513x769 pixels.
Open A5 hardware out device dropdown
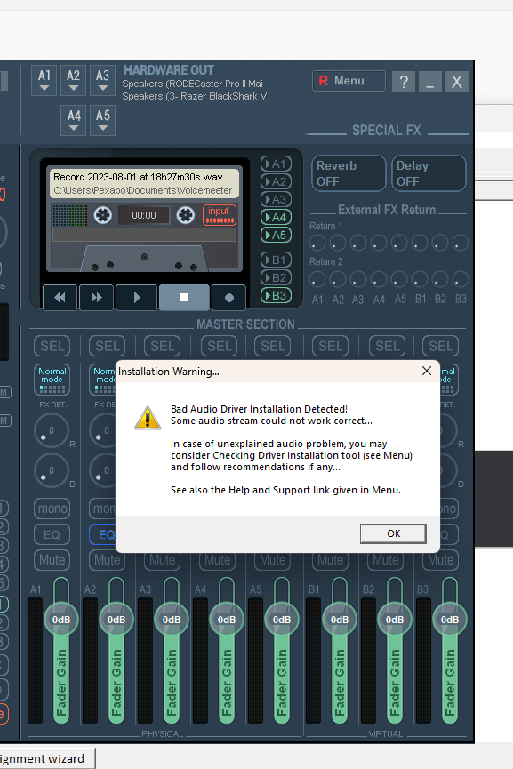pyautogui.click(x=102, y=120)
